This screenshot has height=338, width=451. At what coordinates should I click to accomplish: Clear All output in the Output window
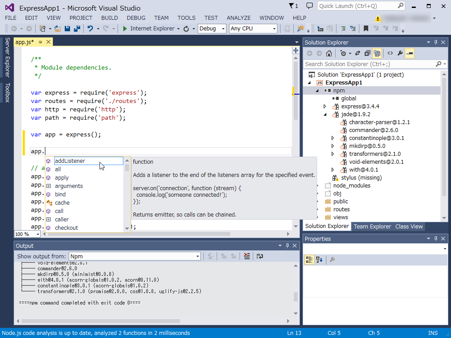pos(247,256)
